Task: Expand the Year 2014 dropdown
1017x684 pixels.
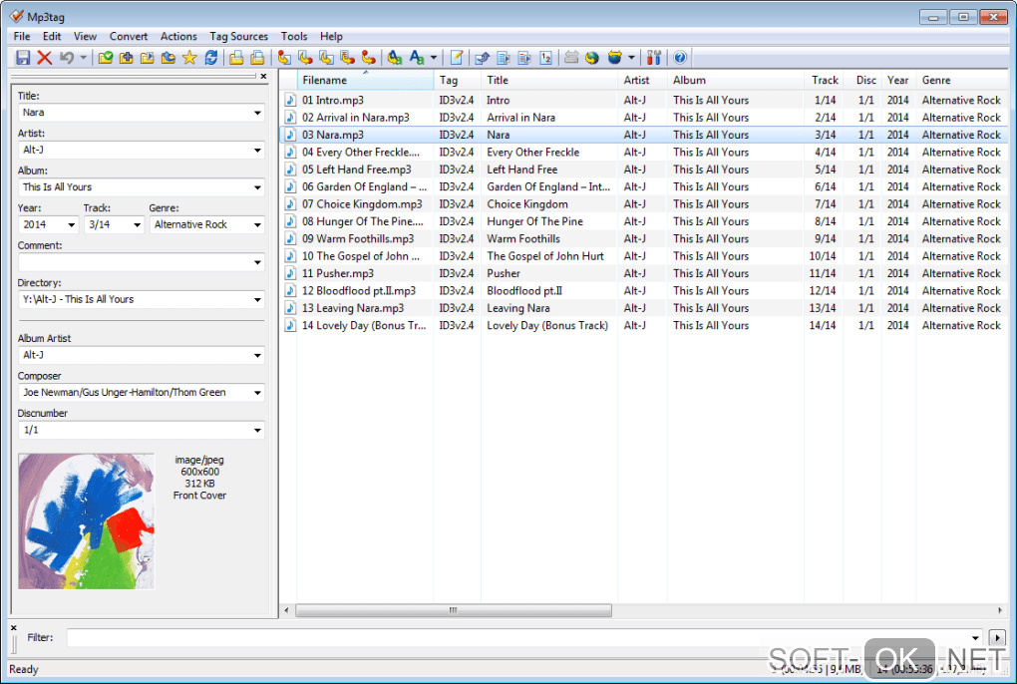Action: point(72,225)
